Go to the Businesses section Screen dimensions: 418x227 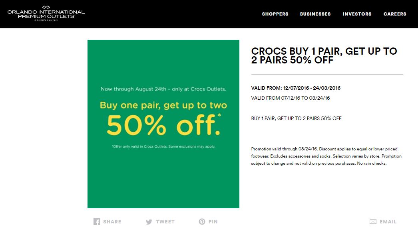pos(315,14)
